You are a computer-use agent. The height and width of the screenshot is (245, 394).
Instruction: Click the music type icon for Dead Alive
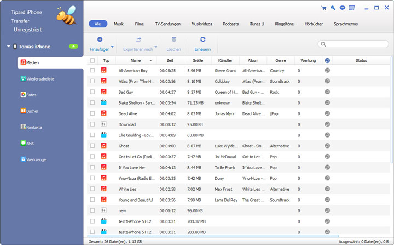(103, 113)
